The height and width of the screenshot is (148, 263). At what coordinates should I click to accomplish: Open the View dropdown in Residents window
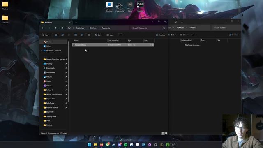point(111,35)
